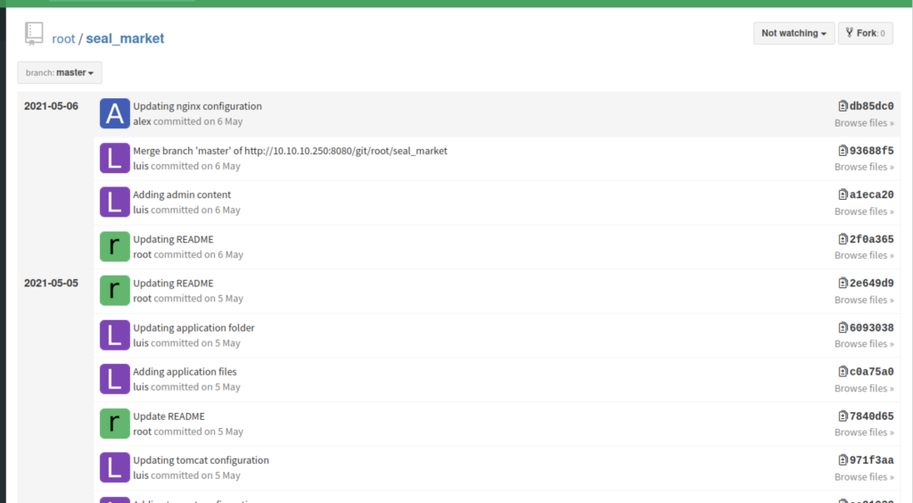This screenshot has width=913, height=503.
Task: Expand the Not watching dropdown
Action: pyautogui.click(x=794, y=33)
